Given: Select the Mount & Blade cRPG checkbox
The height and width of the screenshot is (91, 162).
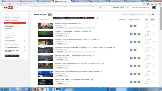Looking at the screenshot, I should [35, 66].
